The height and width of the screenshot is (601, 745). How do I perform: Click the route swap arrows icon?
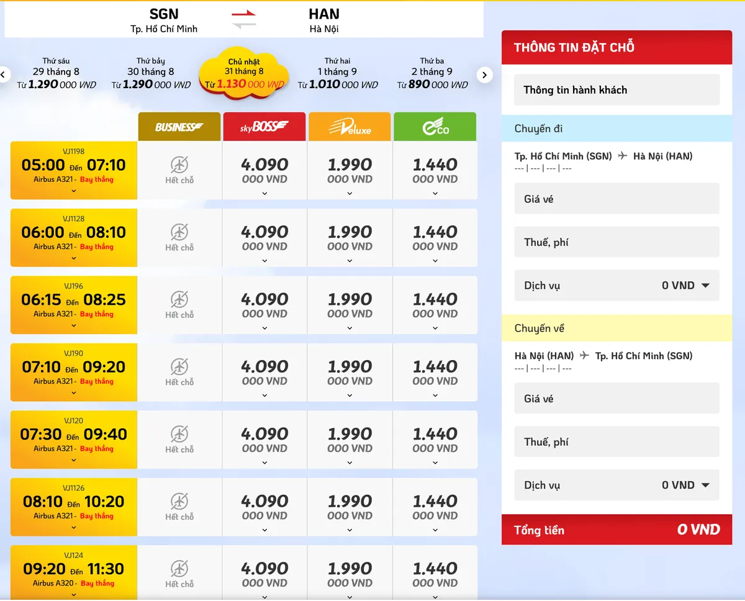click(244, 19)
